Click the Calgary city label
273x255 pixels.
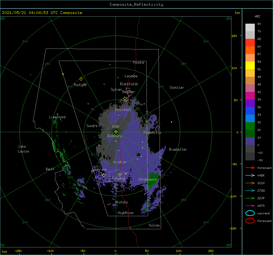118,178
